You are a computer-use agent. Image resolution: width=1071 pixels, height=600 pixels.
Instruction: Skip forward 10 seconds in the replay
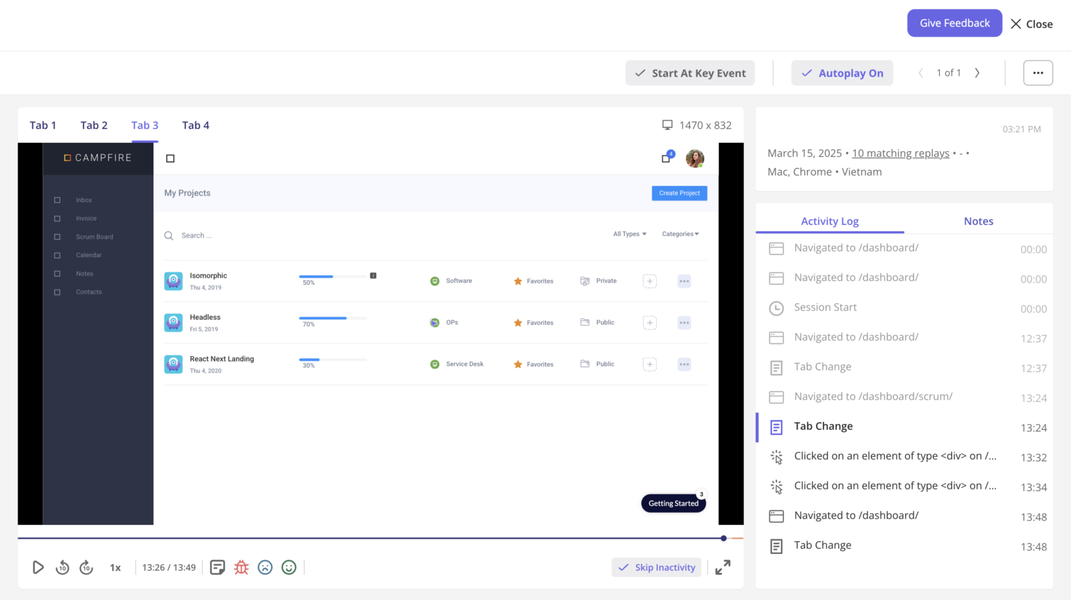tap(86, 567)
